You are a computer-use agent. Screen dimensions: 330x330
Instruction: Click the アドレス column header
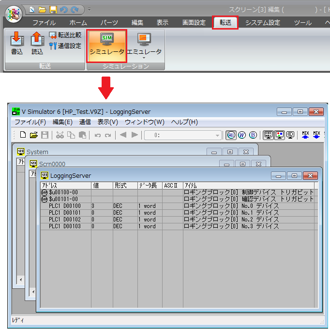click(x=65, y=186)
